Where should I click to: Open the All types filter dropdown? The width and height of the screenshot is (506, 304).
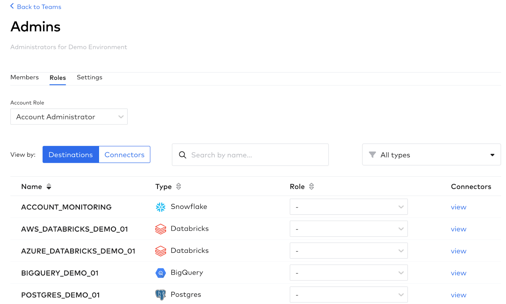[x=431, y=155]
